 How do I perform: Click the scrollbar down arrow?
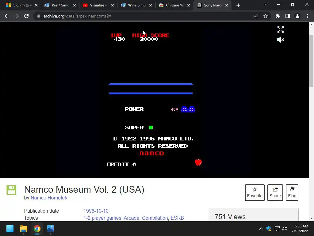pos(311,218)
